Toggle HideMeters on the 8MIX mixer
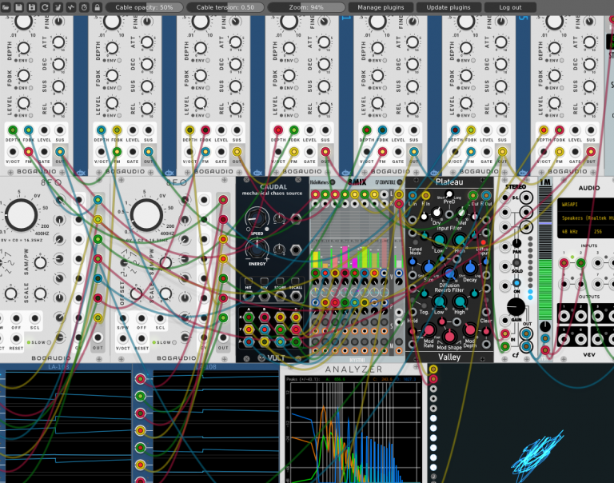This screenshot has height=483, width=614. point(332,182)
